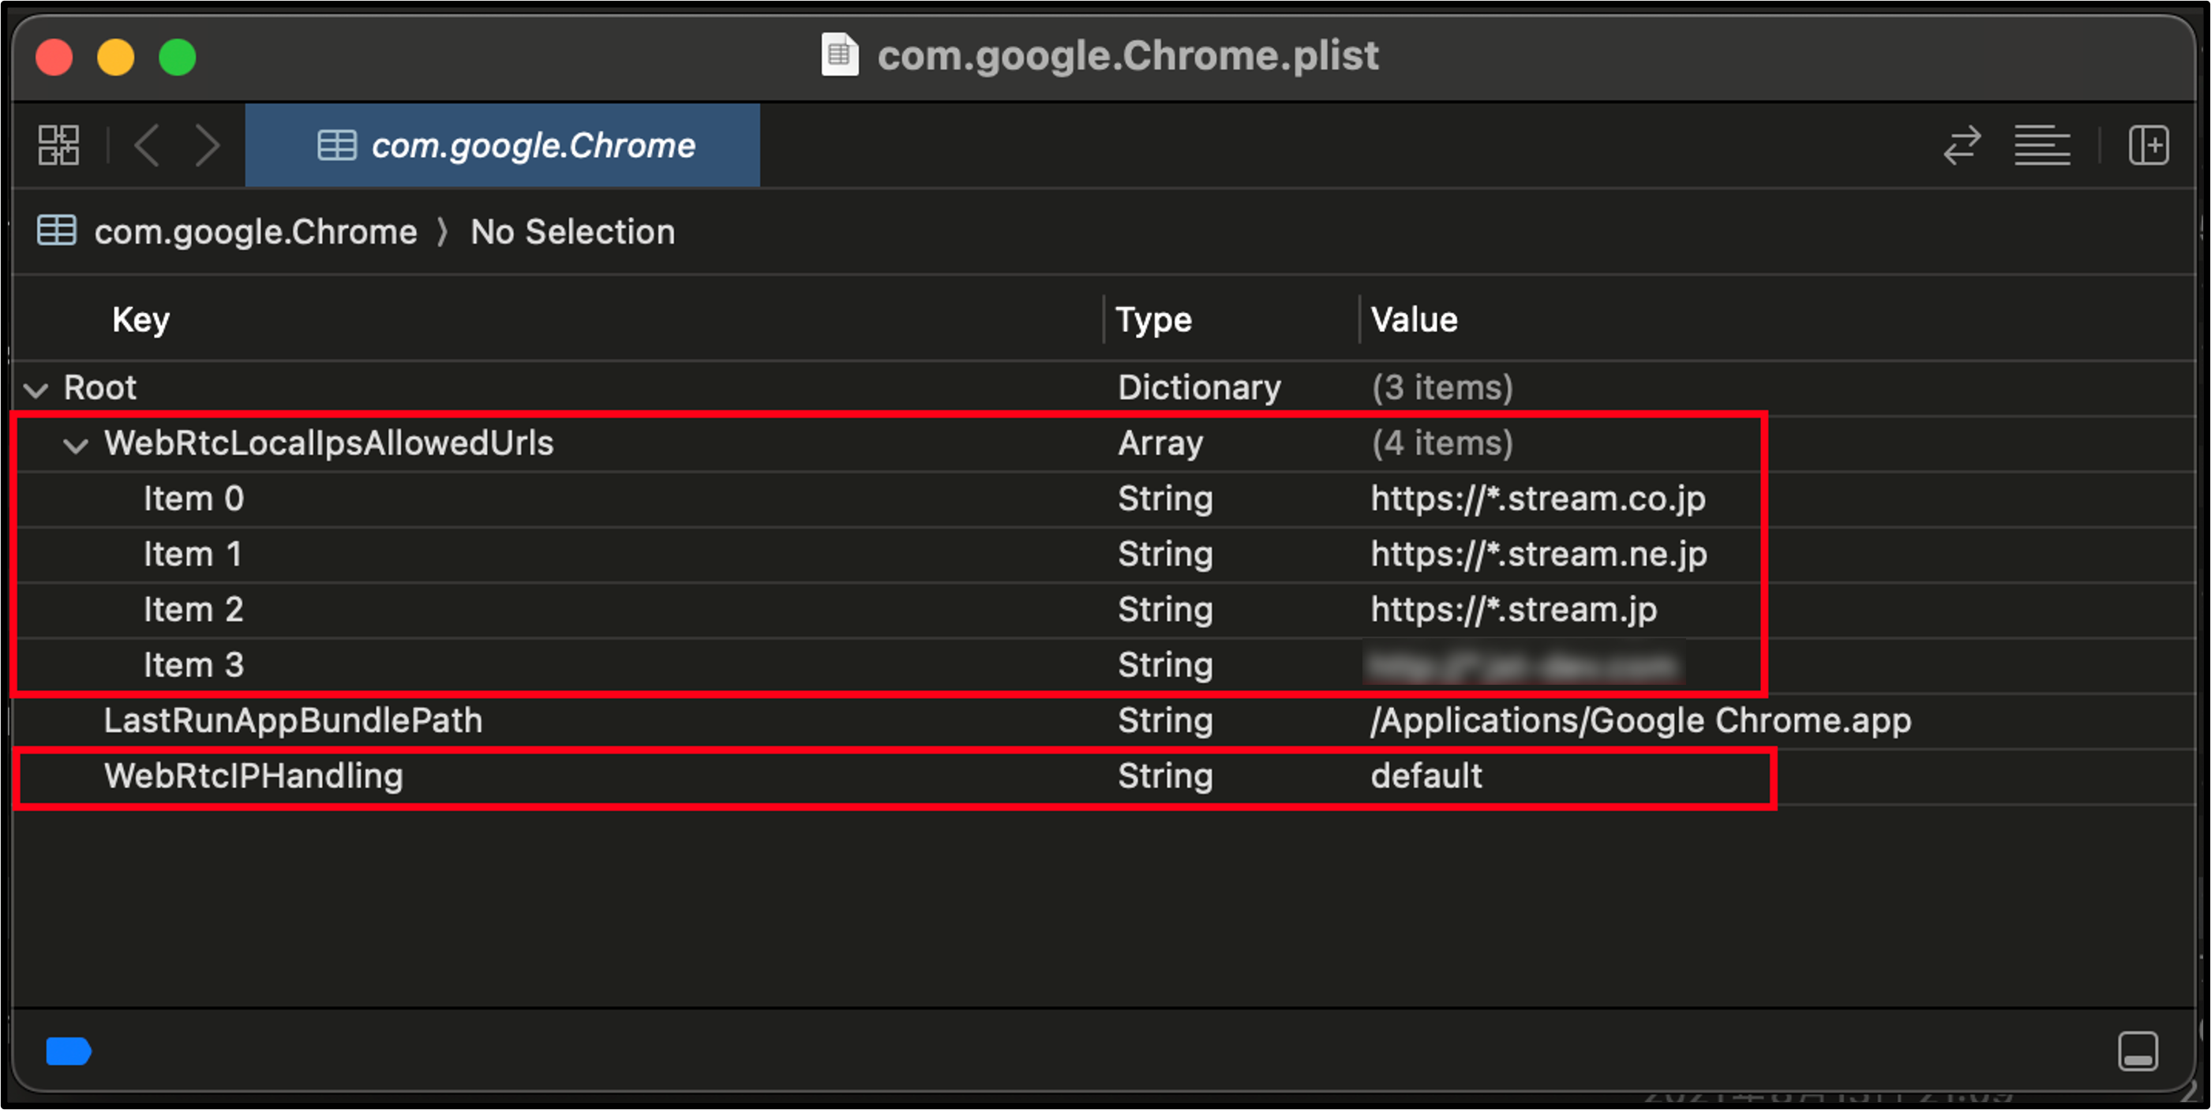Collapse the WebRtcLocalIpsAllowedUrls array

[77, 445]
